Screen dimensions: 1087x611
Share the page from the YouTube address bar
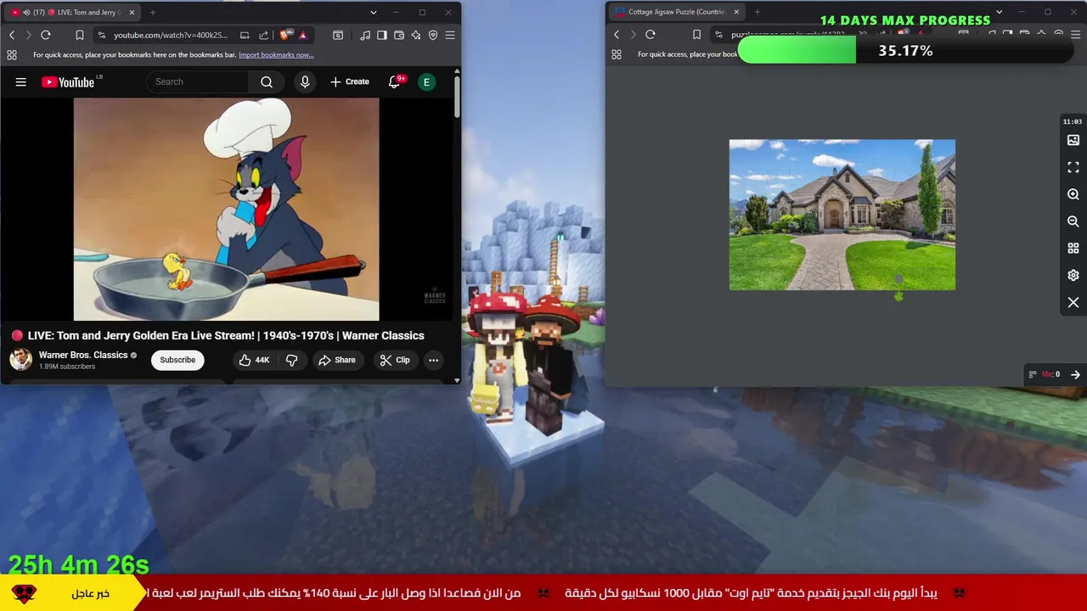coord(263,35)
